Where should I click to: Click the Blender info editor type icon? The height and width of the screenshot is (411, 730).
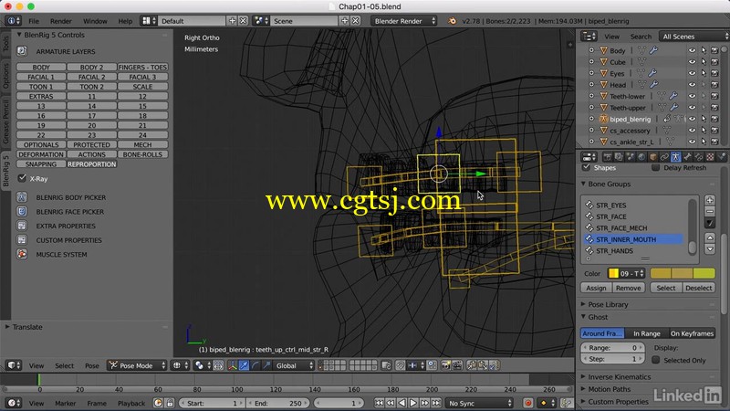[x=13, y=21]
